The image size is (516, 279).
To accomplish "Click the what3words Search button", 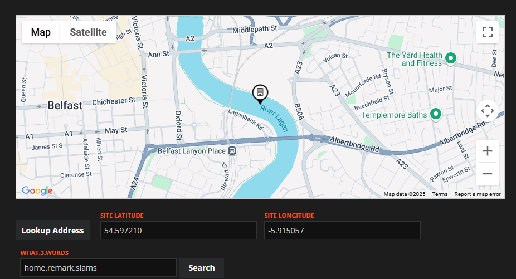I will [201, 268].
